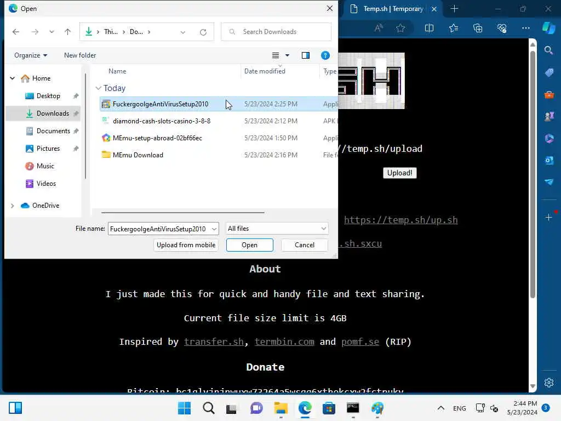The height and width of the screenshot is (421, 561).
Task: Select Pictures in navigation pane
Action: point(48,149)
